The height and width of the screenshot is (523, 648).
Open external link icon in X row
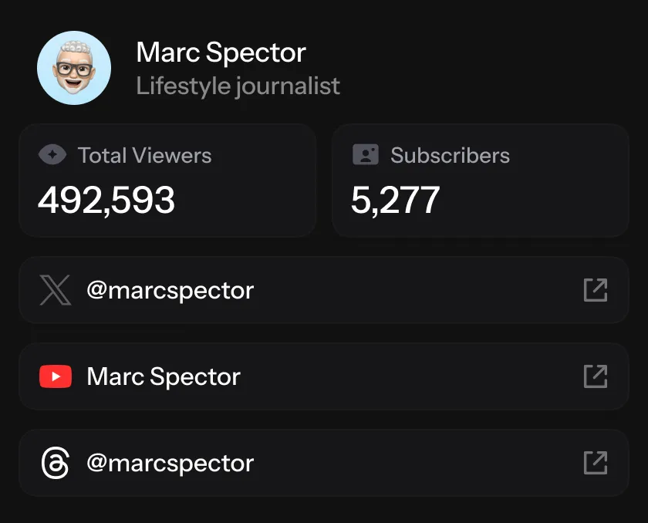pos(595,290)
